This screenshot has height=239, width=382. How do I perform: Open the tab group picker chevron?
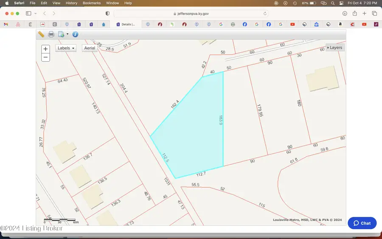pyautogui.click(x=36, y=14)
